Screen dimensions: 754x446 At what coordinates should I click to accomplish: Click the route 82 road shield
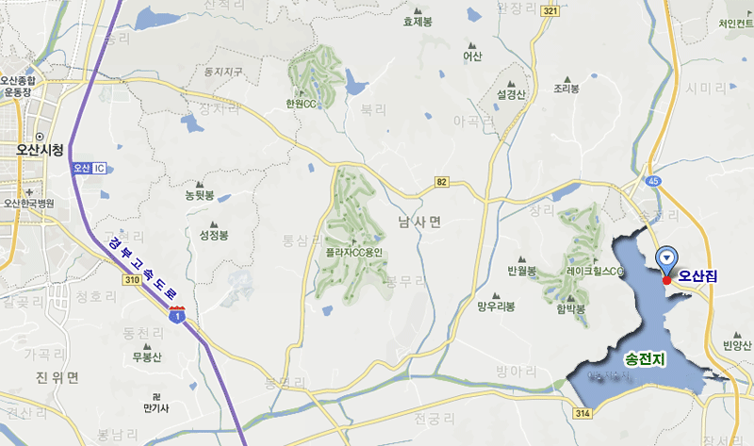[x=441, y=182]
